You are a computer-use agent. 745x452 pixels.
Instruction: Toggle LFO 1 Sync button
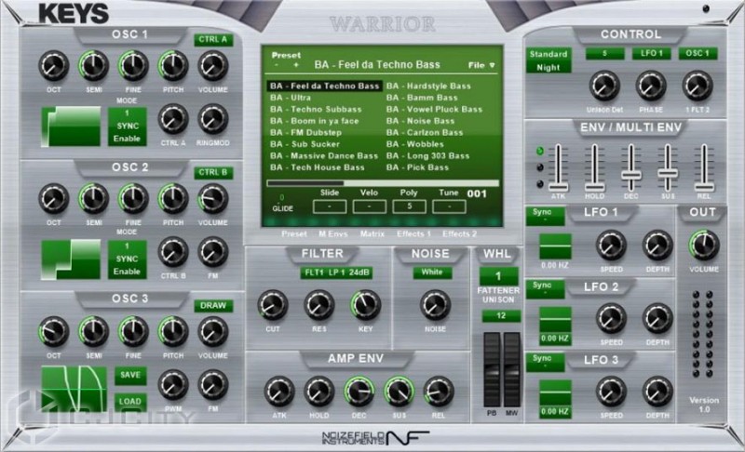[546, 216]
